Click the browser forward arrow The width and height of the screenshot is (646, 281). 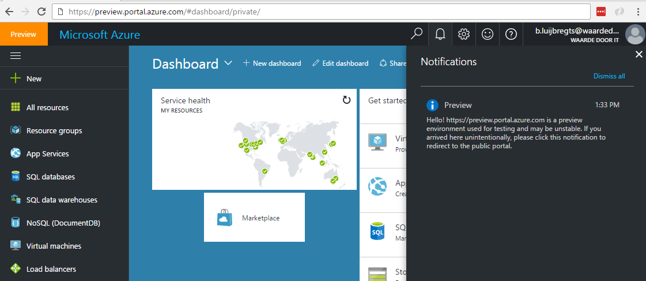coord(25,12)
